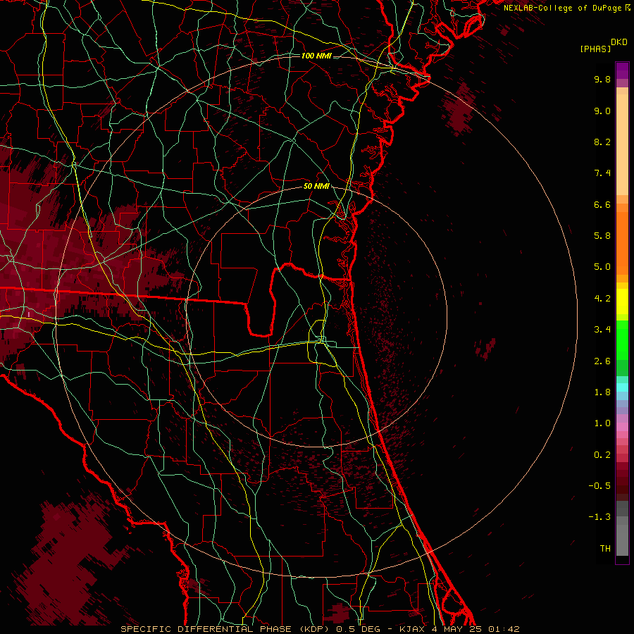This screenshot has width=634, height=634.
Task: Click the 6.6 scale value
Action: click(602, 204)
